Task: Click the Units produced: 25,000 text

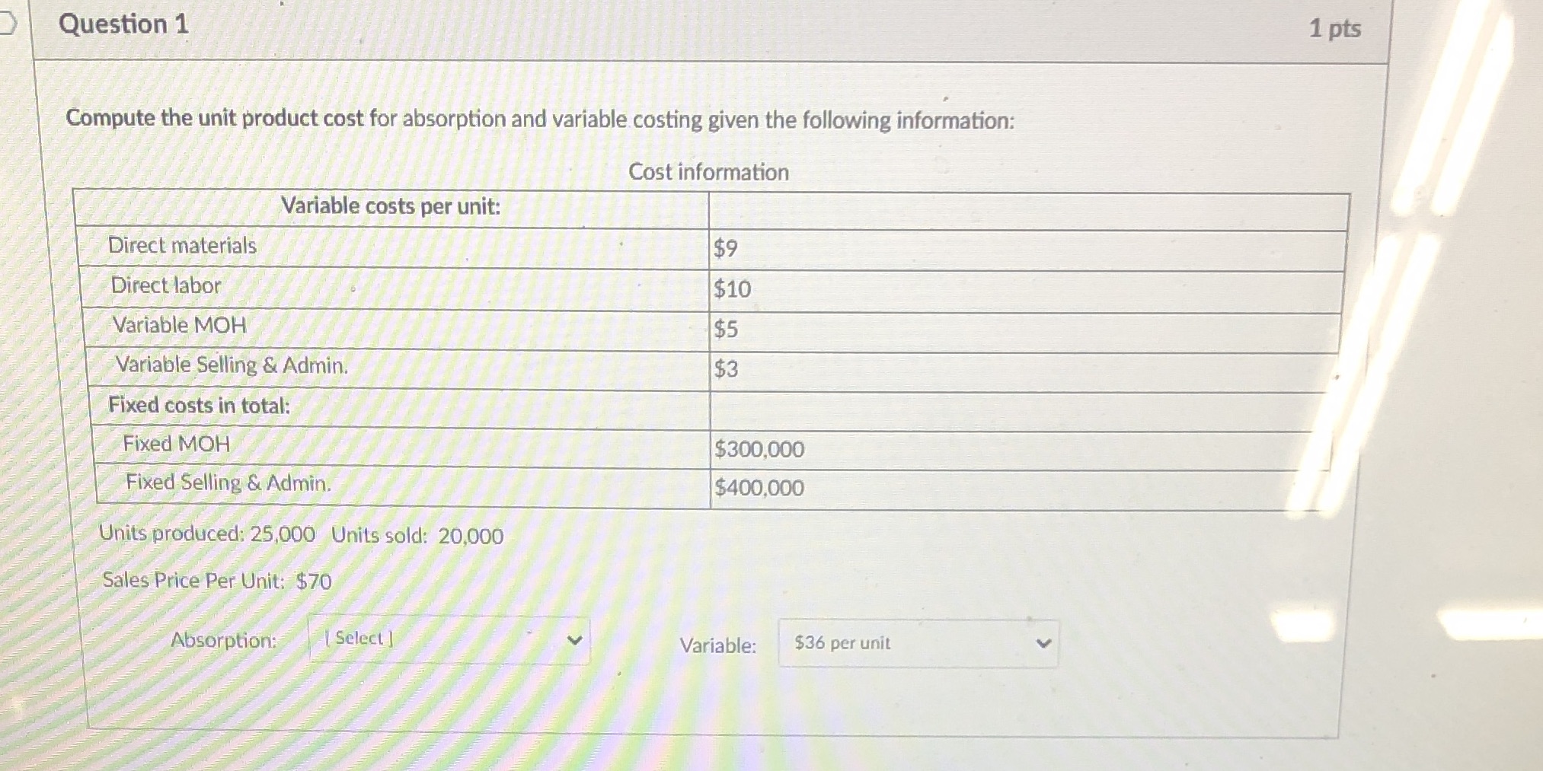Action: click(207, 536)
